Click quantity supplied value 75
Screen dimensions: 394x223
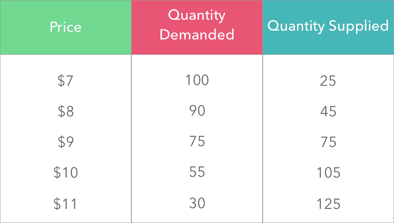(329, 142)
